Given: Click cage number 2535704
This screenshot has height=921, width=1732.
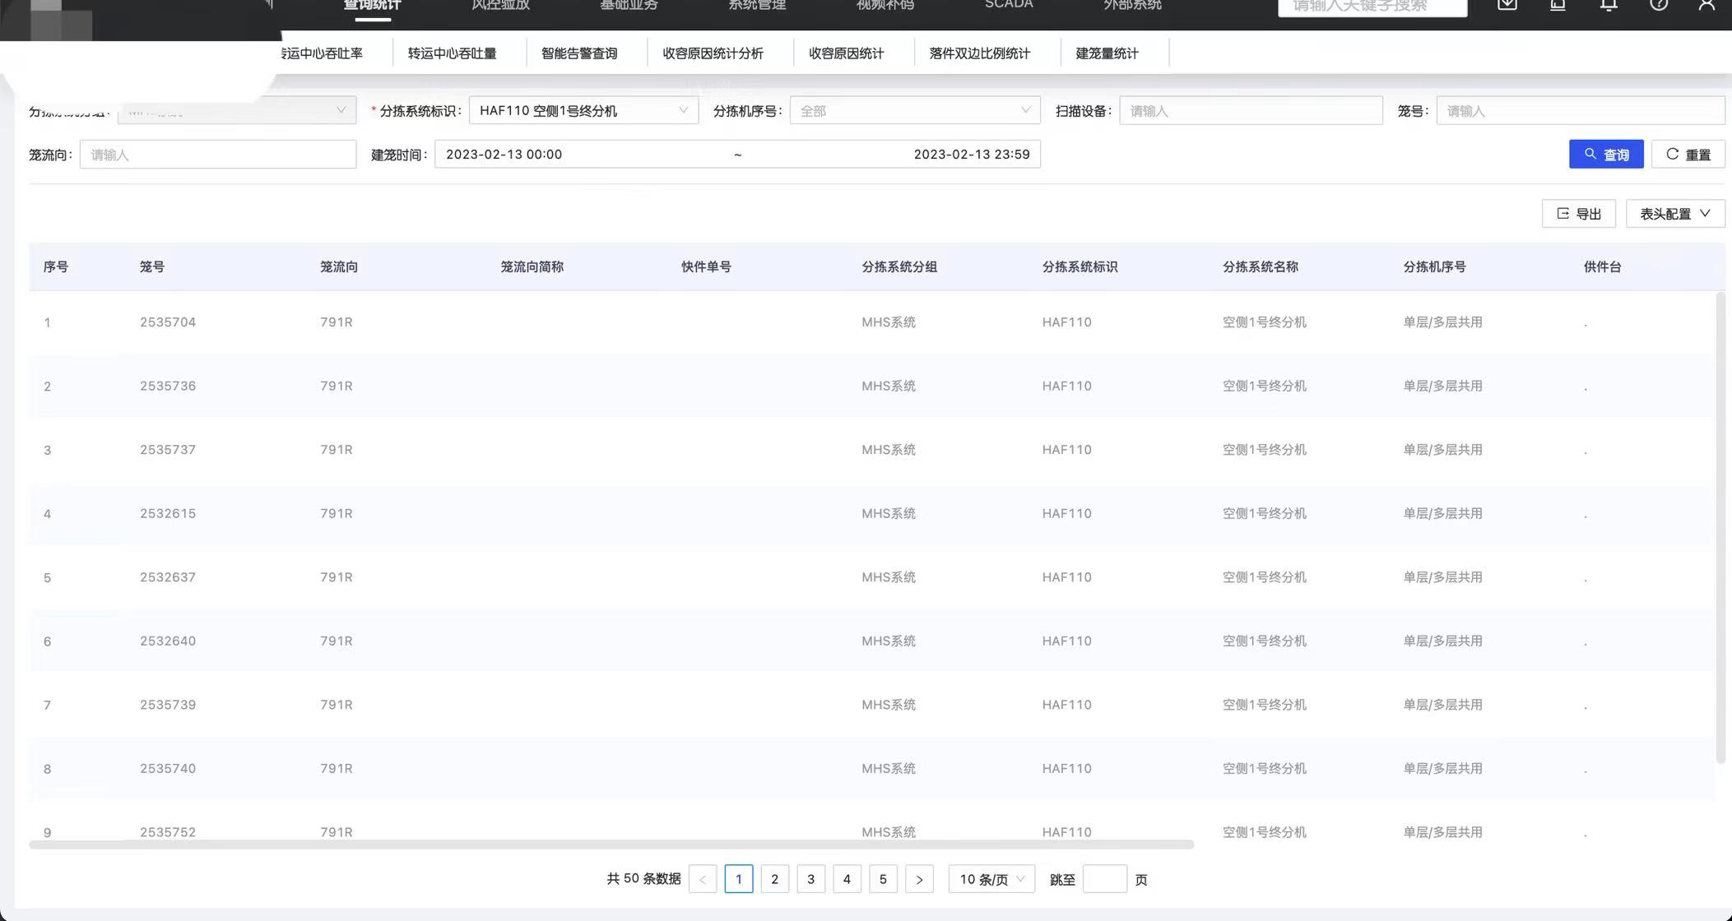Looking at the screenshot, I should pyautogui.click(x=168, y=322).
